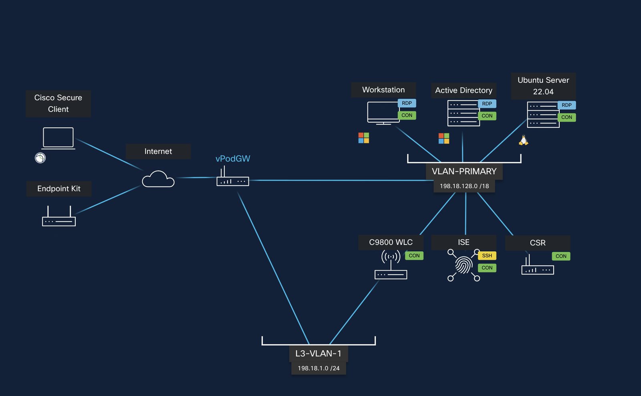This screenshot has width=641, height=396.
Task: Click the CSR label
Action: (x=538, y=243)
